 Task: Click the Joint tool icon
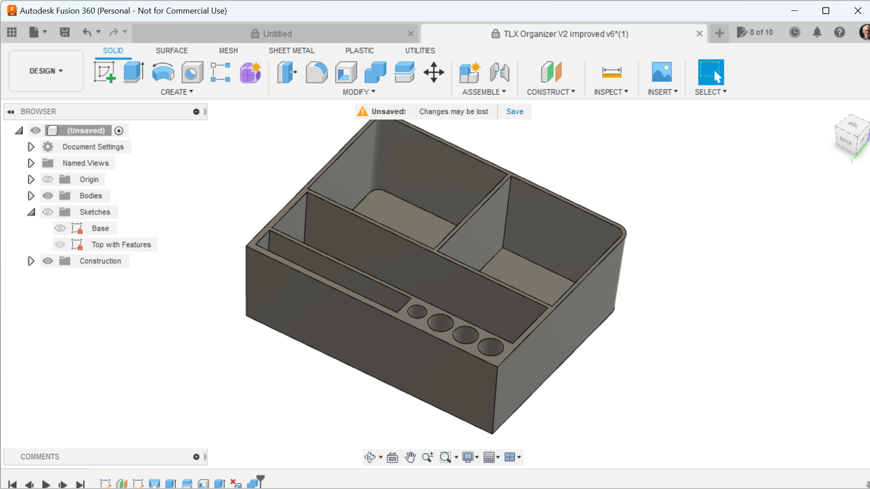point(499,72)
